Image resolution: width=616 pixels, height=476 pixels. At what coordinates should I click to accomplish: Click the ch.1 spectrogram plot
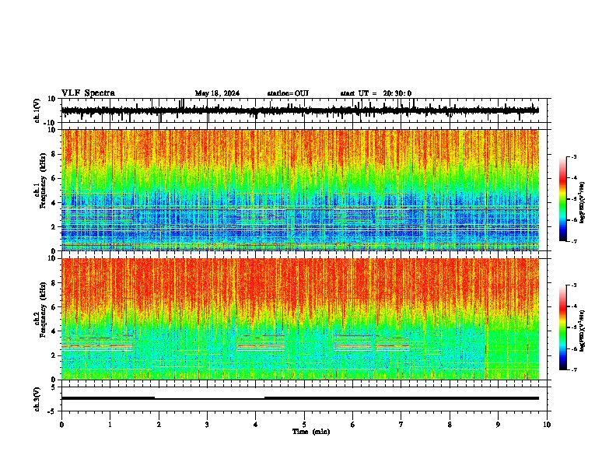coord(300,190)
